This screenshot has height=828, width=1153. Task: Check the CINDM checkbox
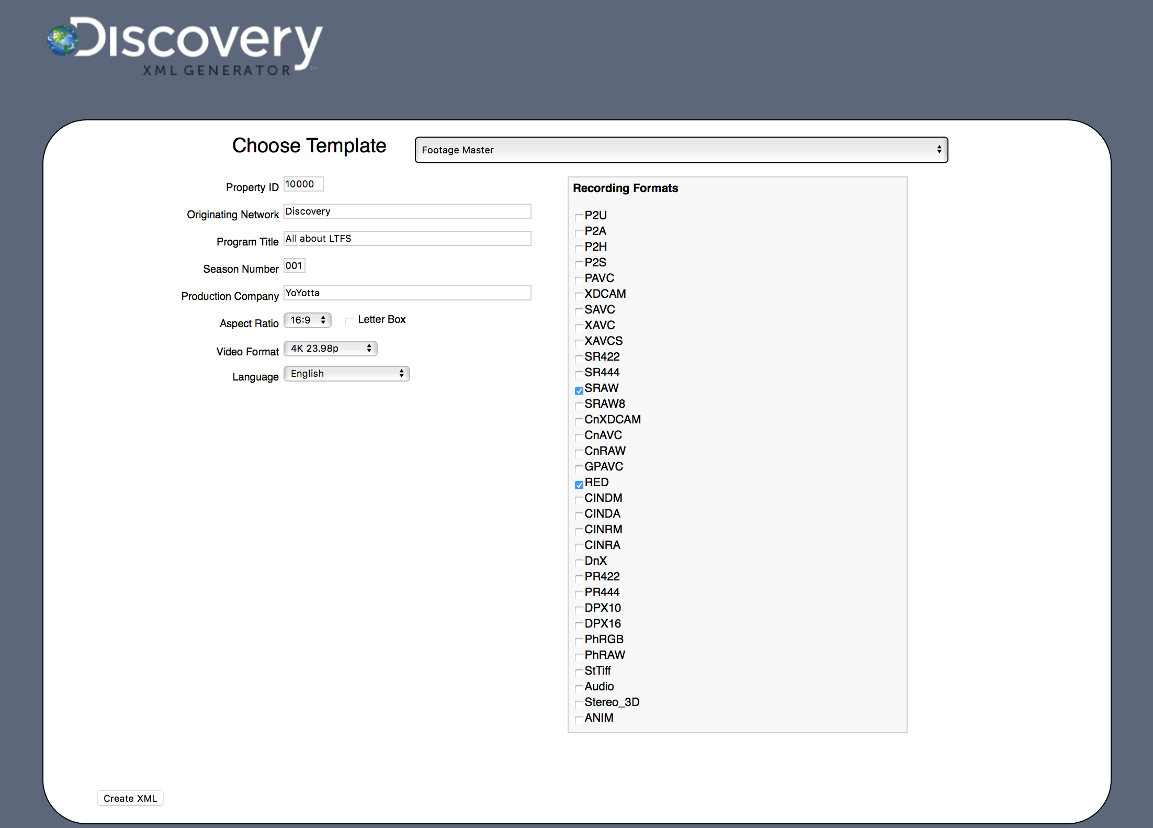[x=579, y=500]
